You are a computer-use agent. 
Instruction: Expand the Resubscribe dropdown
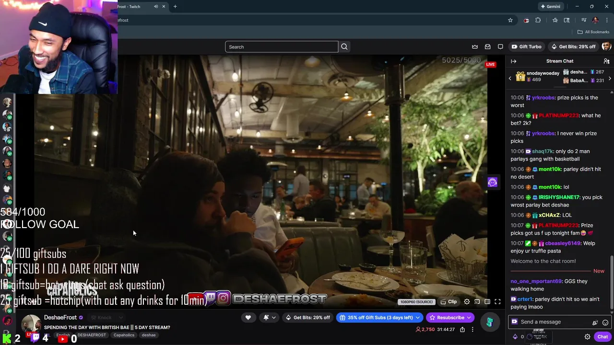pos(469,317)
